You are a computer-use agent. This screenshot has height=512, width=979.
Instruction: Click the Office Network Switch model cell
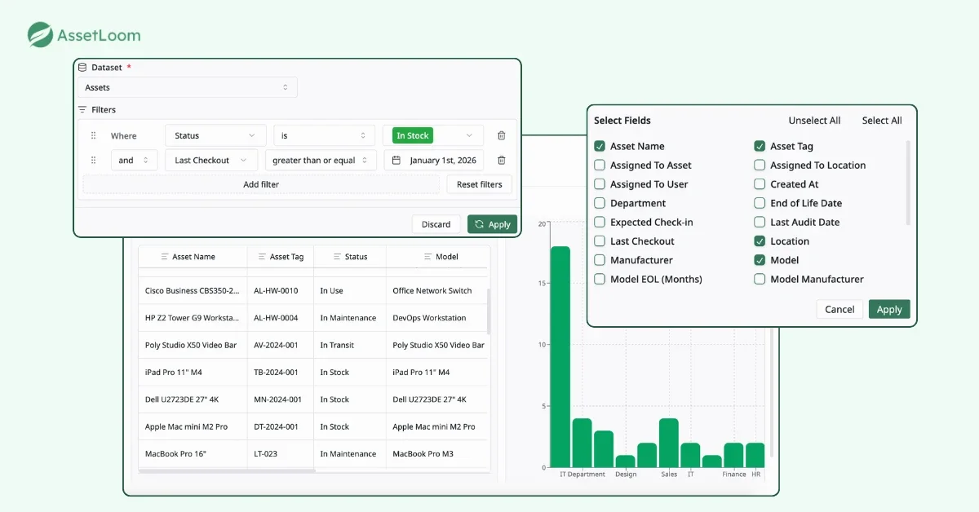coord(436,290)
